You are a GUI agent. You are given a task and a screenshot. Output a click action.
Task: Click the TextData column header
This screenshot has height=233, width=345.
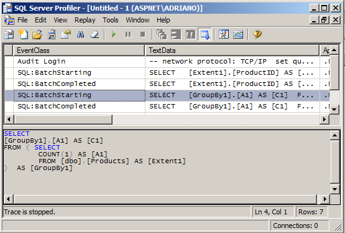(x=232, y=50)
